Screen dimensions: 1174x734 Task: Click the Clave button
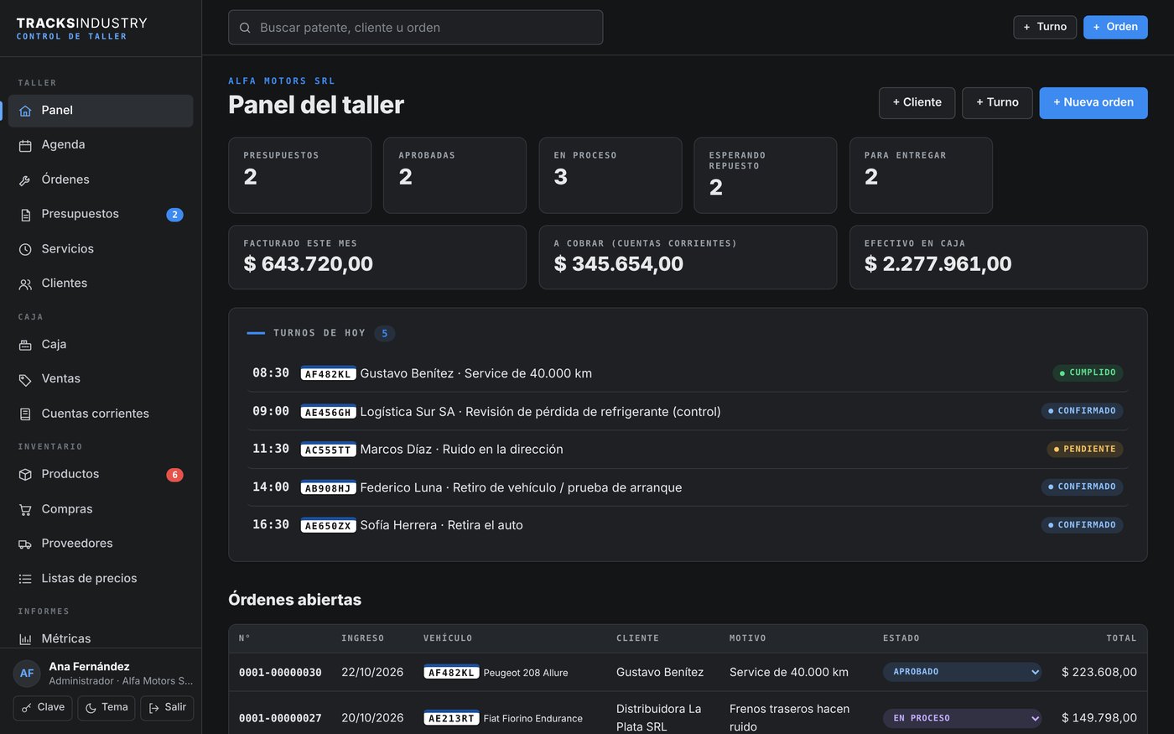click(43, 708)
